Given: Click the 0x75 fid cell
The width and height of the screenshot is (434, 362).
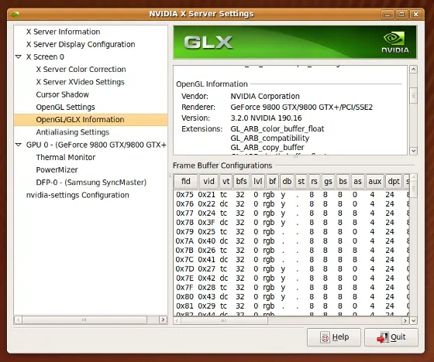Looking at the screenshot, I should pyautogui.click(x=184, y=195).
